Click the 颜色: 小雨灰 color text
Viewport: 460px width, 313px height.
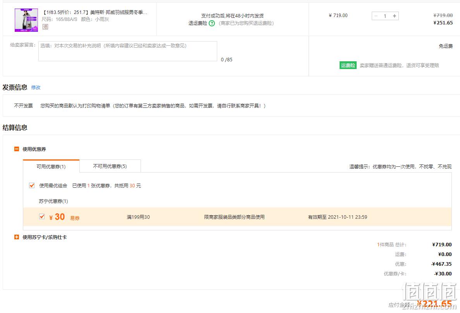pyautogui.click(x=95, y=19)
